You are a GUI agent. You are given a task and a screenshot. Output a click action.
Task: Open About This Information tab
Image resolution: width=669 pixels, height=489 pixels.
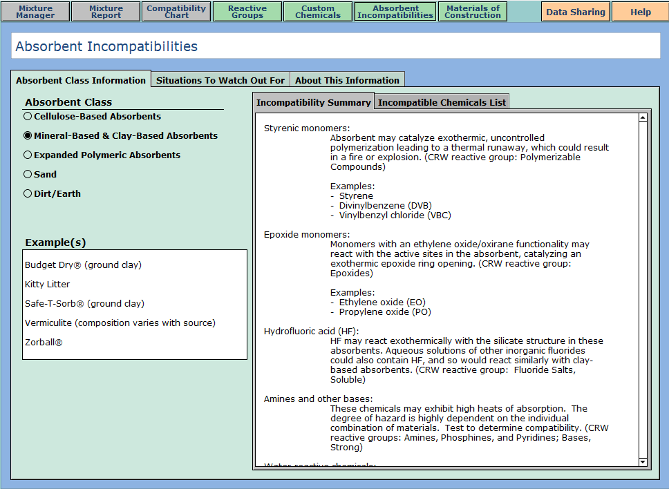coord(348,80)
